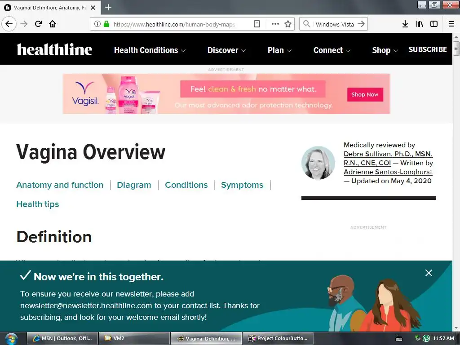Viewport: 460px width, 345px height.
Task: Click the 11:52 AM clock
Action: [x=443, y=338]
